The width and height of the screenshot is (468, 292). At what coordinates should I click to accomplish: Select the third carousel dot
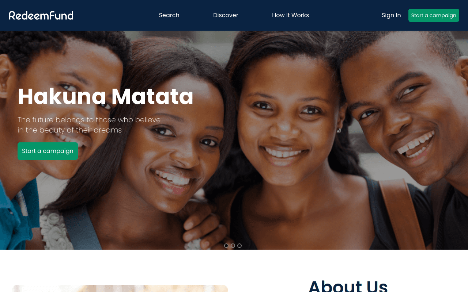pos(239,246)
